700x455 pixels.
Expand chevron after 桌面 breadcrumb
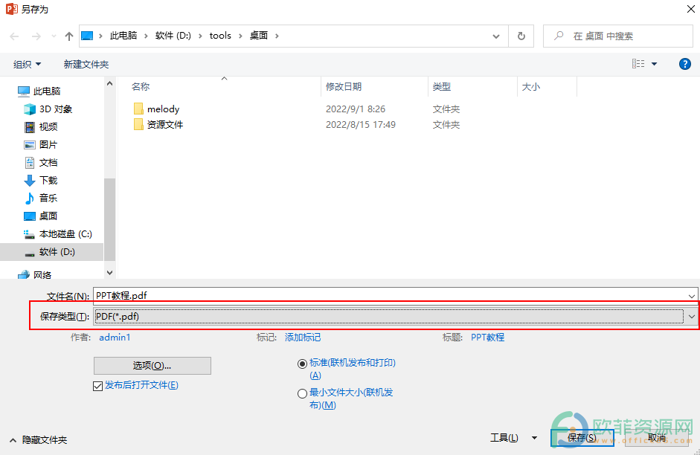pos(277,36)
